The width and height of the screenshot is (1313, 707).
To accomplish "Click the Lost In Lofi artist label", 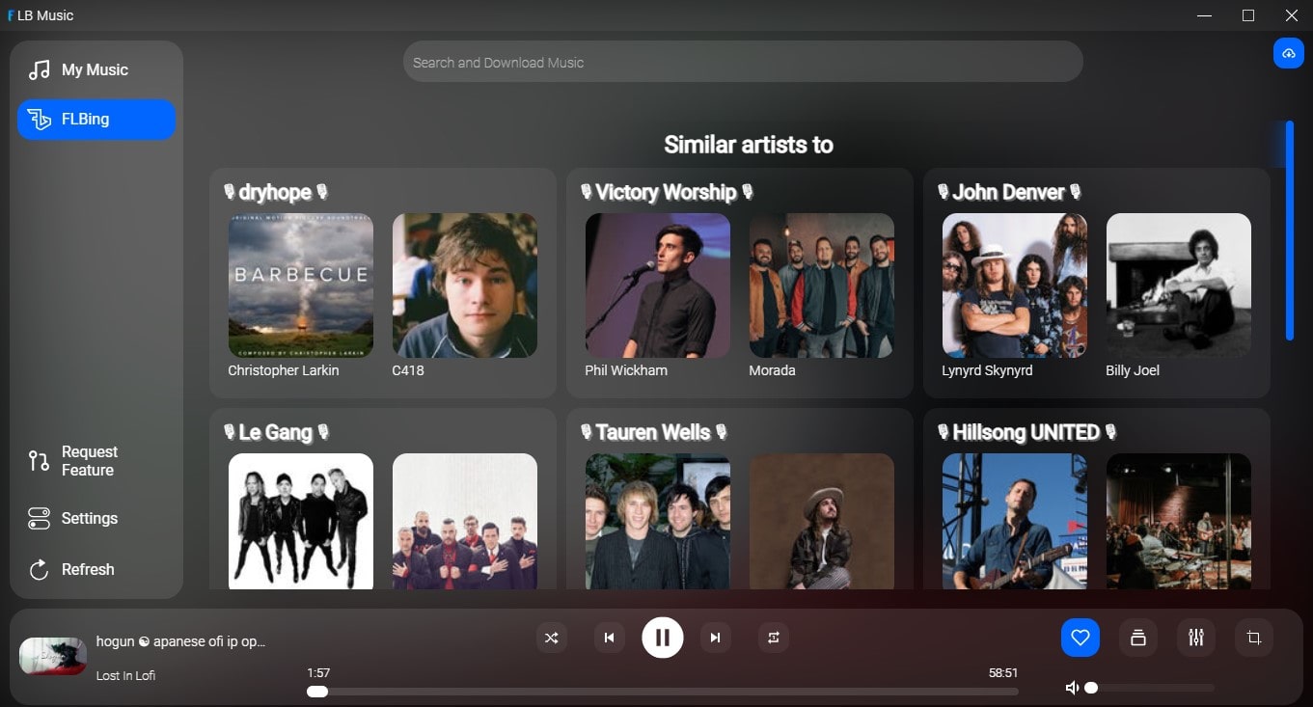I will click(x=125, y=675).
